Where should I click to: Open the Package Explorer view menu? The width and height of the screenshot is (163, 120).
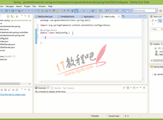[x=22, y=16]
